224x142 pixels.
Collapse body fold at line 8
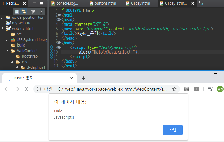(x=59, y=43)
